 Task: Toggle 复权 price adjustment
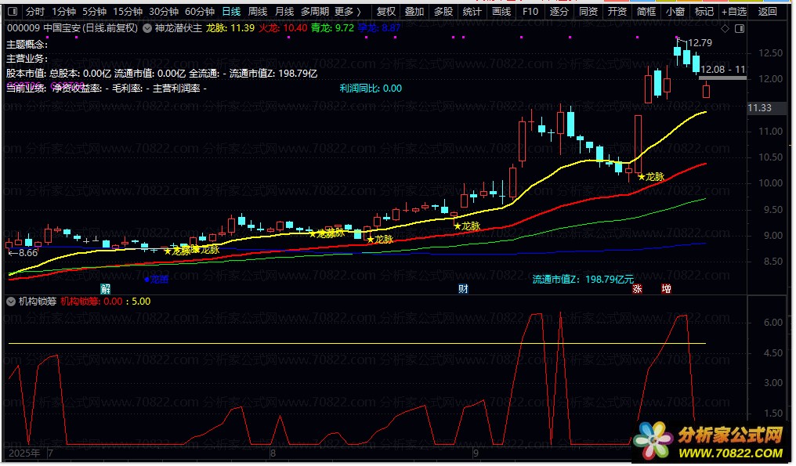click(x=386, y=12)
